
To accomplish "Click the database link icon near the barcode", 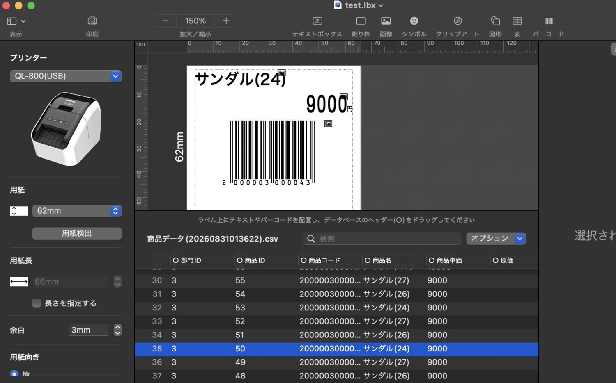I will 328,123.
